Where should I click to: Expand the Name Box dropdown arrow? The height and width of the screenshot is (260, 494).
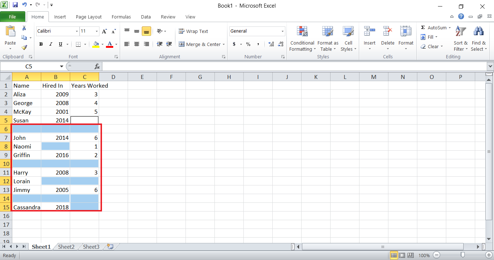[x=61, y=67]
